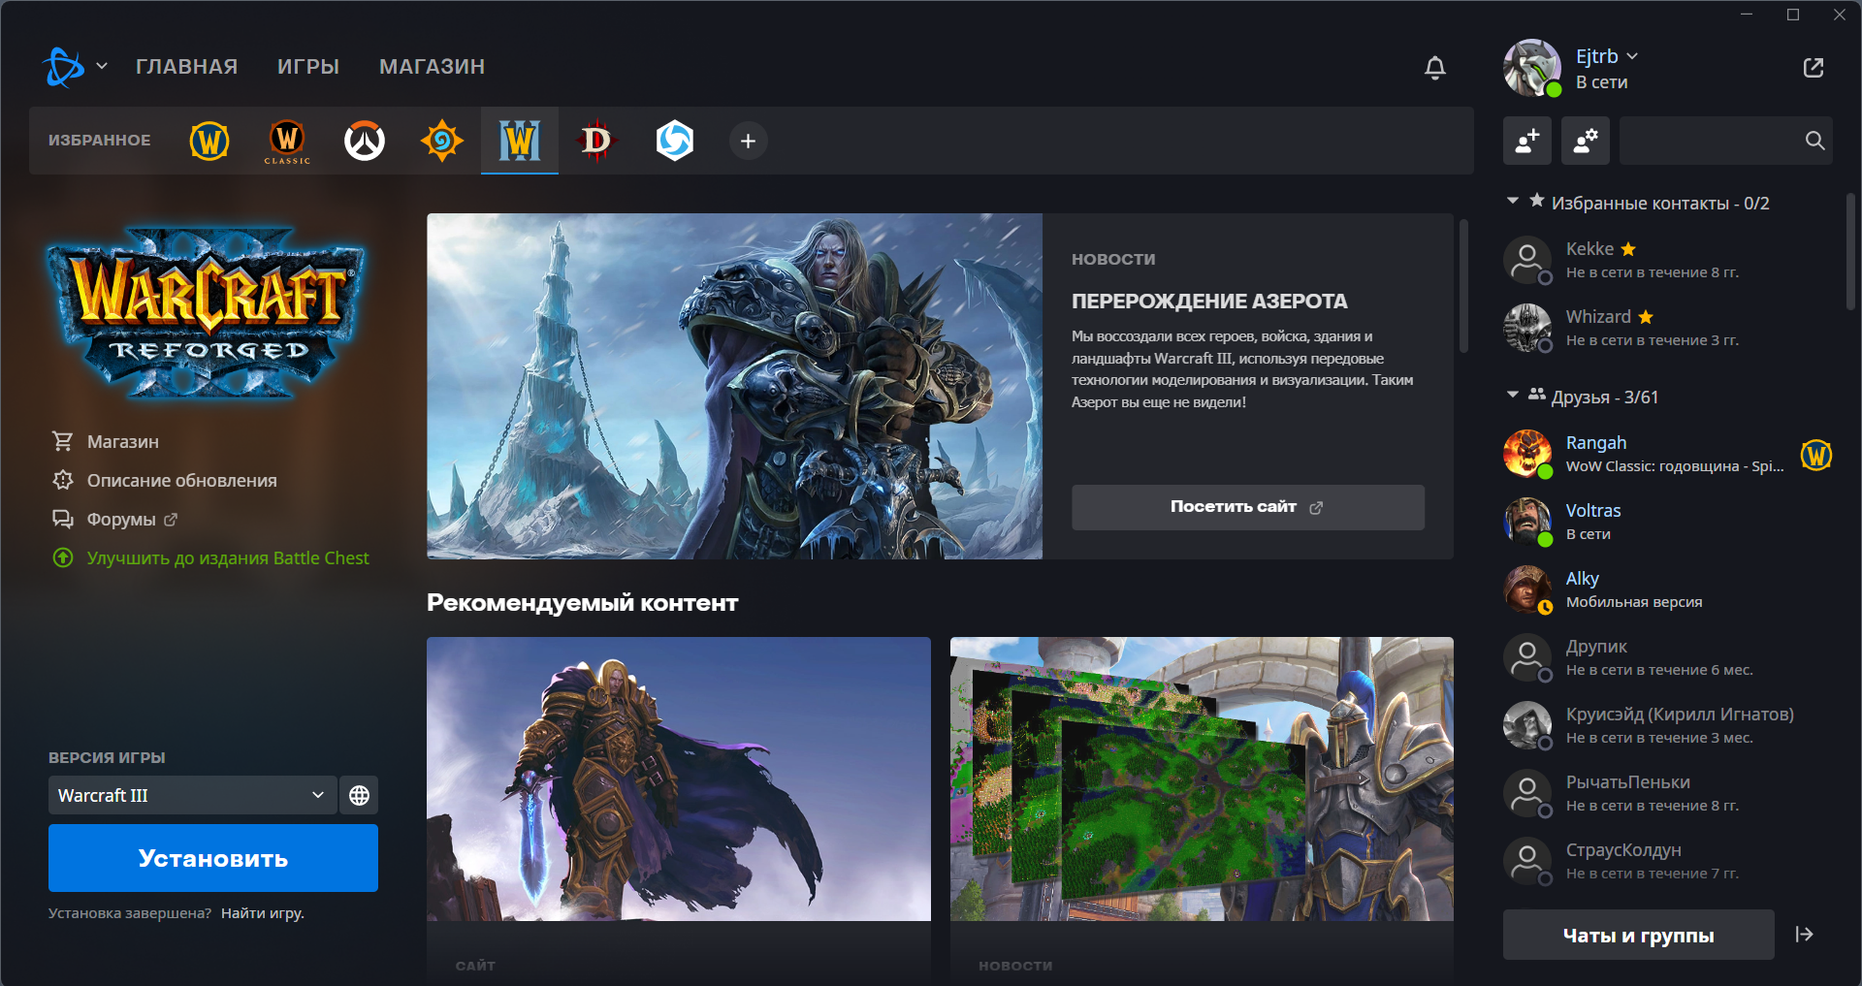Click Rangah's avatar picture
1862x986 pixels.
pyautogui.click(x=1527, y=454)
